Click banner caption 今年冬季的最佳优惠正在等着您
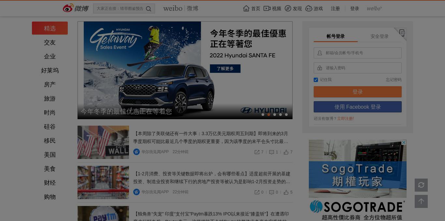Image resolution: width=445 pixels, height=221 pixels. click(126, 111)
